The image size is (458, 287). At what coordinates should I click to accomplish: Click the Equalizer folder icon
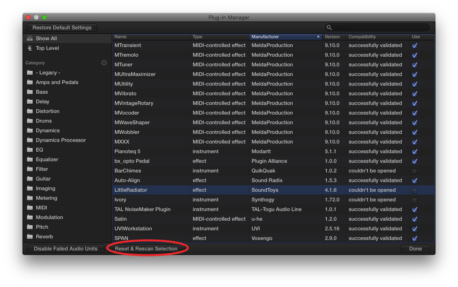(x=30, y=159)
